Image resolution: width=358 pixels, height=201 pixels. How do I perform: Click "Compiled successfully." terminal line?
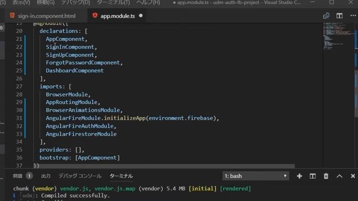(x=76, y=195)
